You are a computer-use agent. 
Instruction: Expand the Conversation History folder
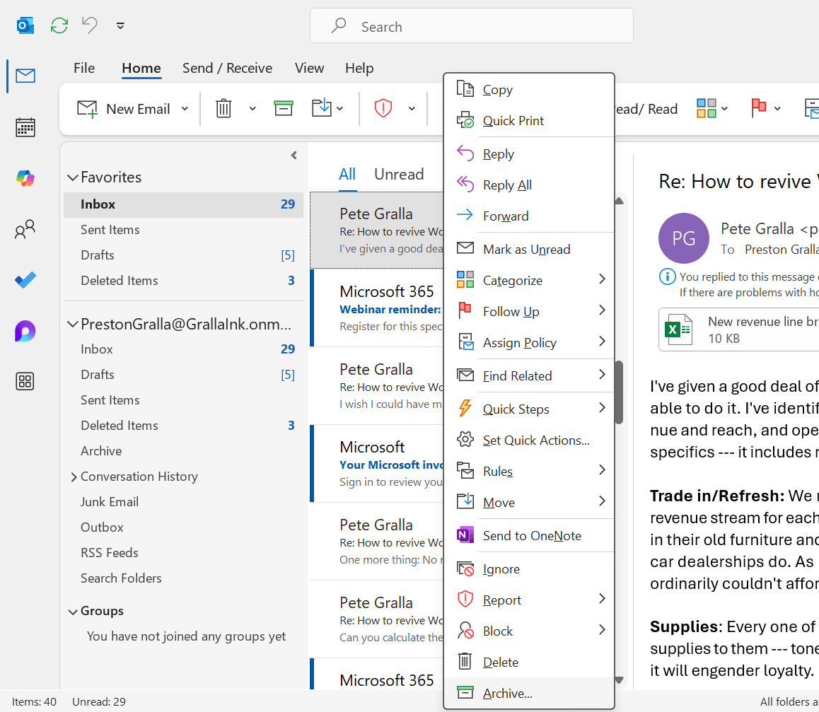click(74, 476)
